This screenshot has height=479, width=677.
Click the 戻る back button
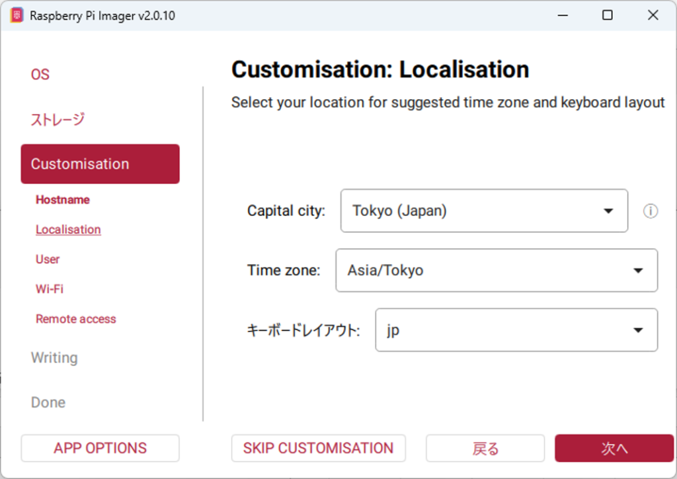pos(485,449)
